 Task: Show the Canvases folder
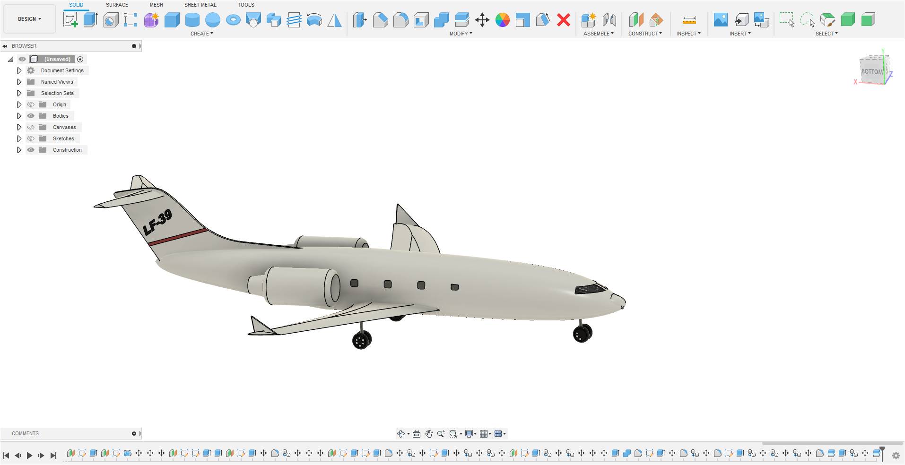31,127
